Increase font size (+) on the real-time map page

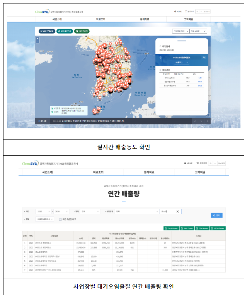tap(197, 12)
